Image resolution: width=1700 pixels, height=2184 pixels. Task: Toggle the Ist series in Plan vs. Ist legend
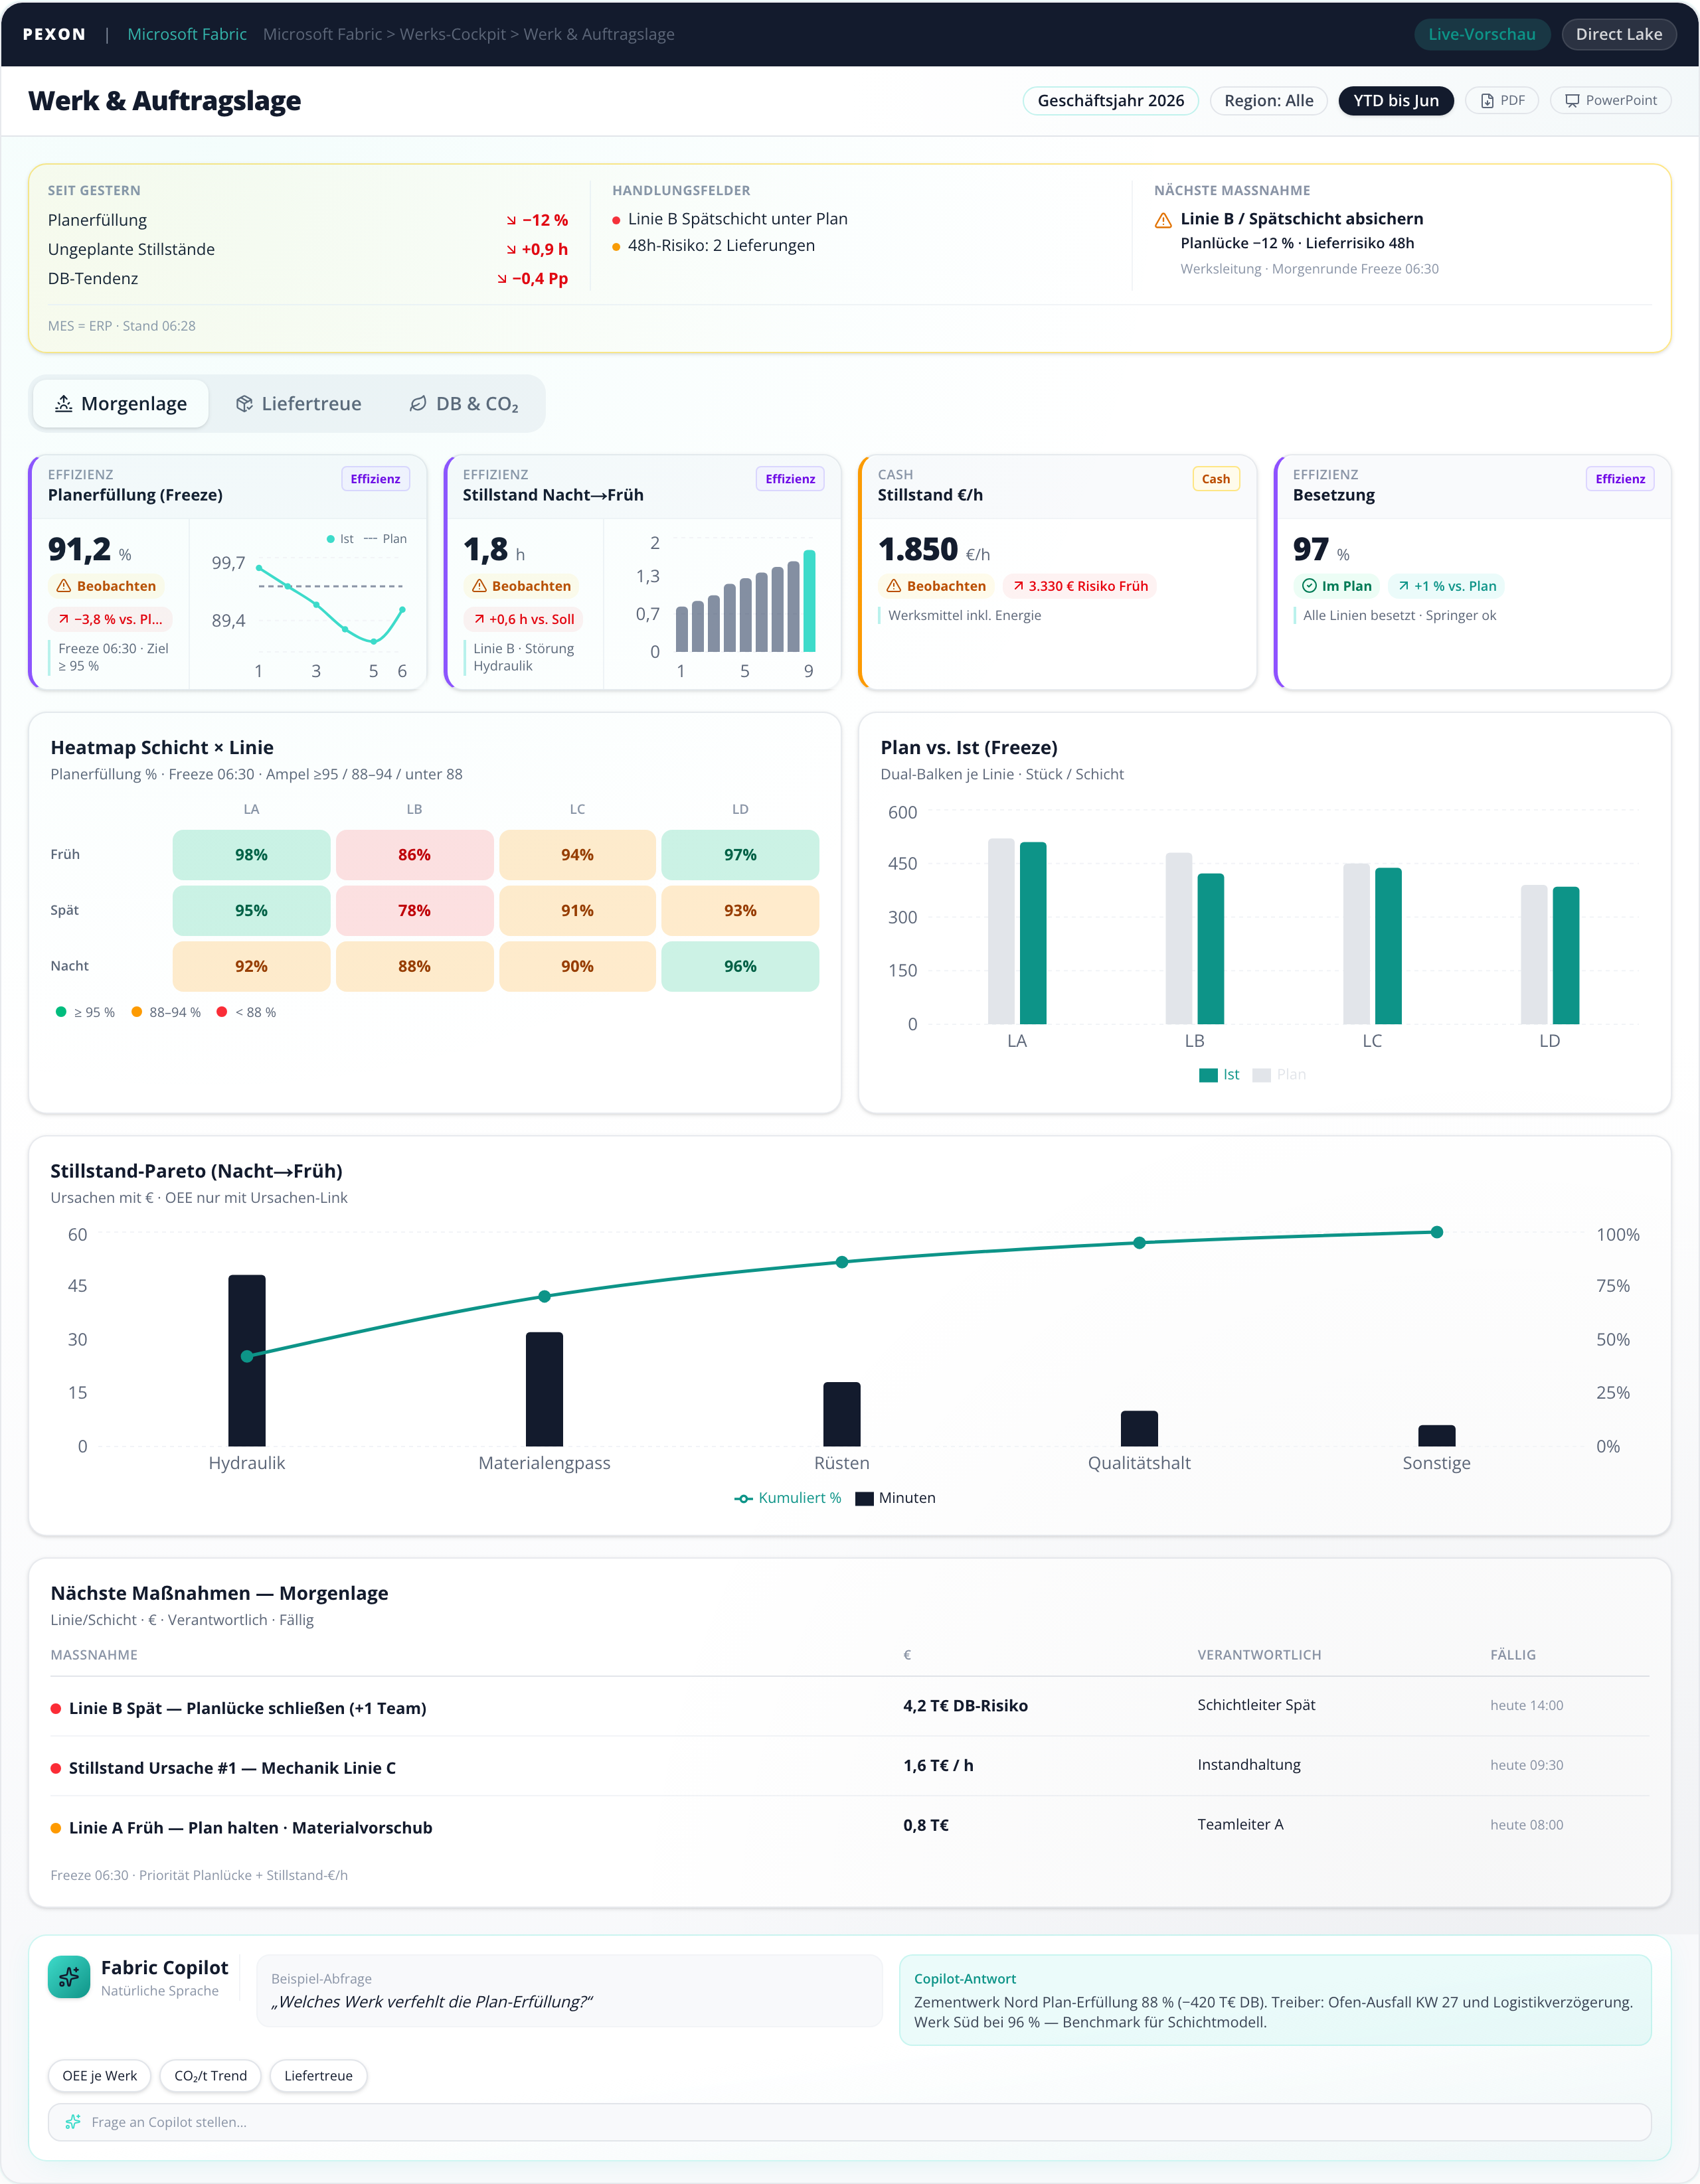pos(1219,1075)
